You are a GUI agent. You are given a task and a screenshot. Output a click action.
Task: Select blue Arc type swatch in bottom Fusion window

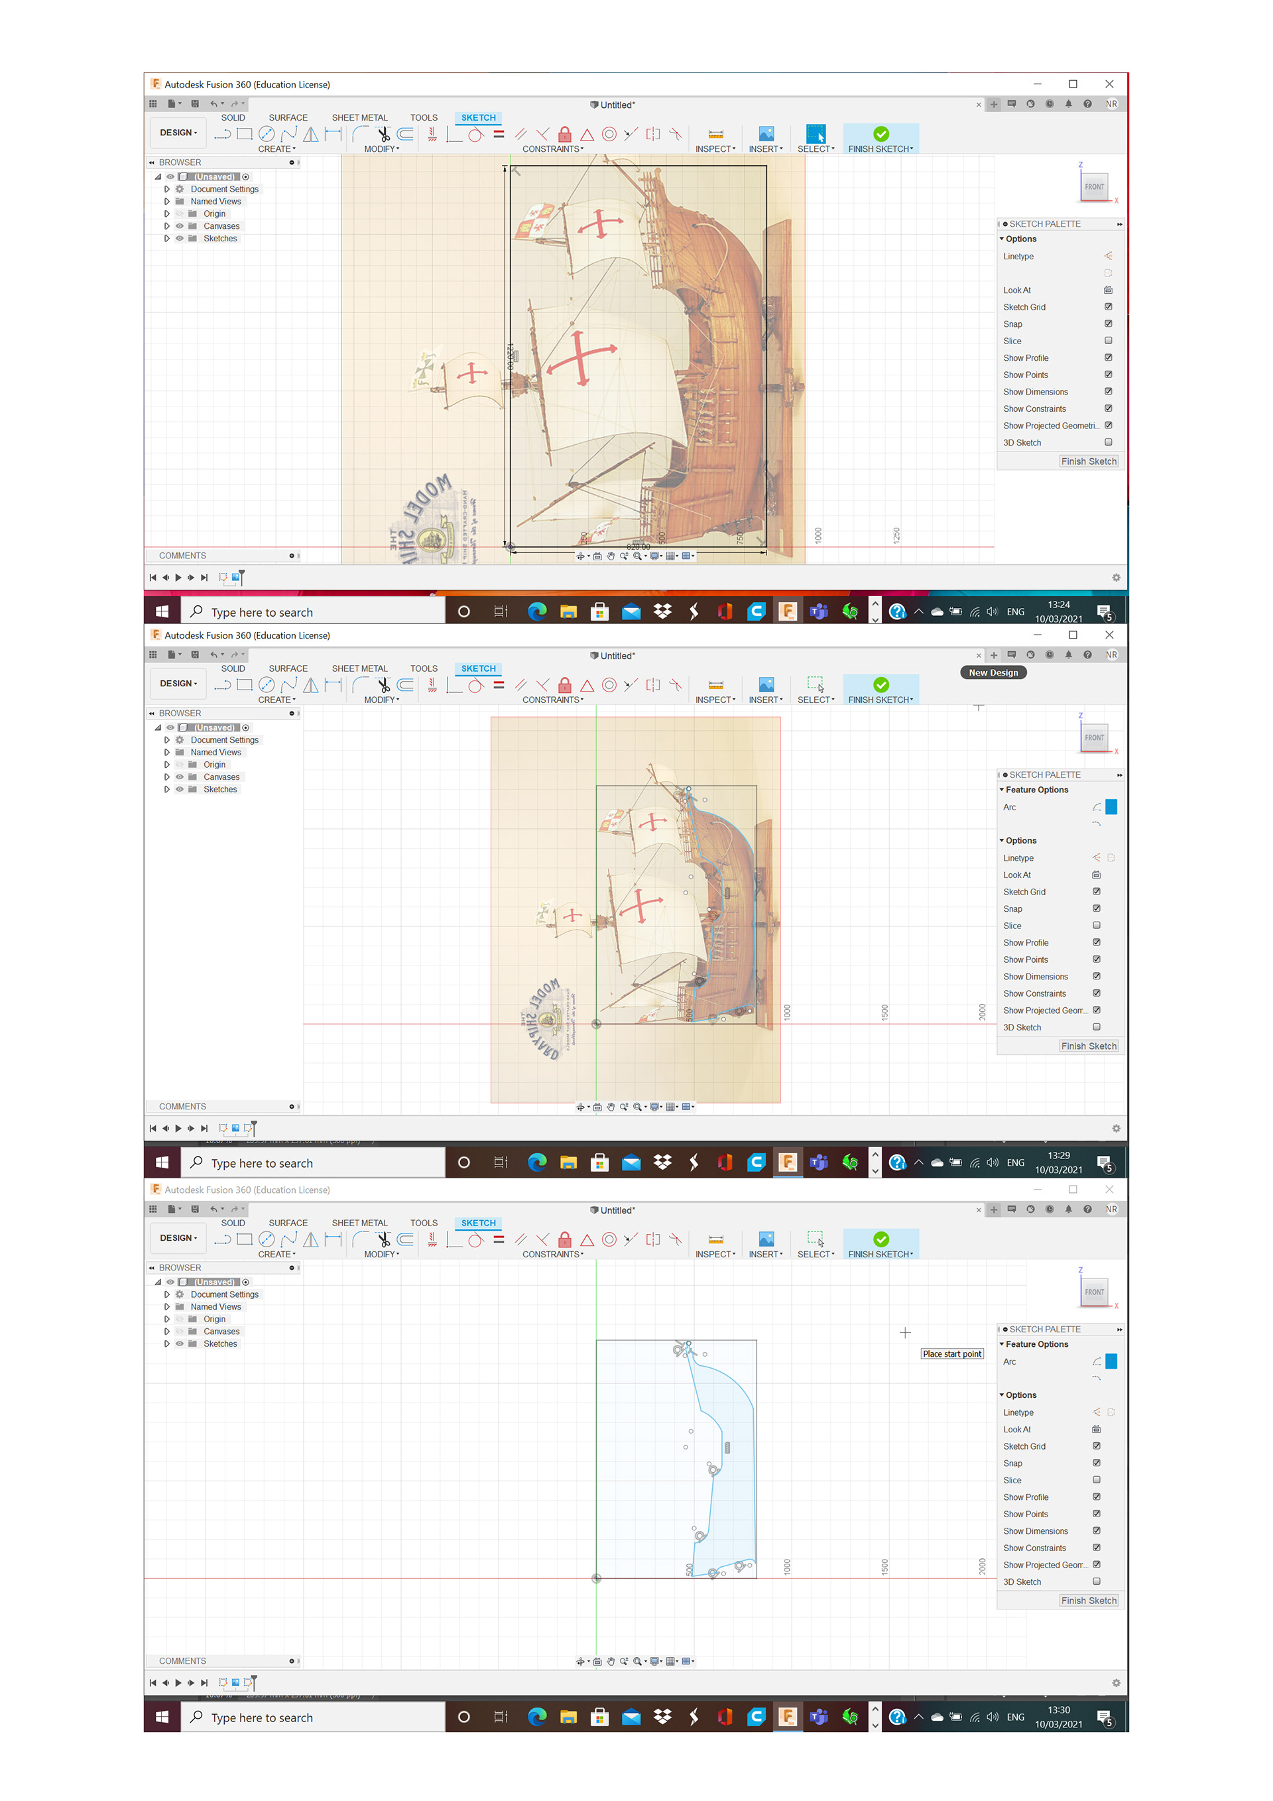coord(1111,1362)
